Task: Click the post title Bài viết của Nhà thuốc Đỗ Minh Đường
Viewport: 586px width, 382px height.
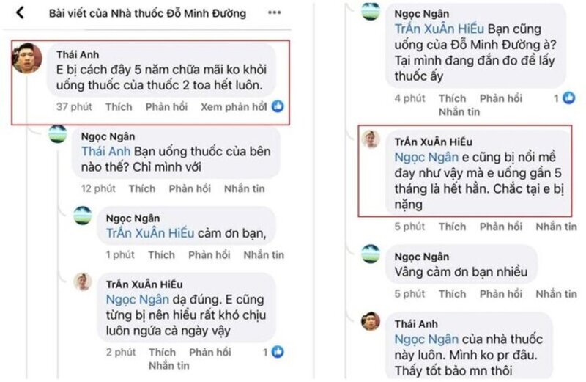Action: click(147, 13)
